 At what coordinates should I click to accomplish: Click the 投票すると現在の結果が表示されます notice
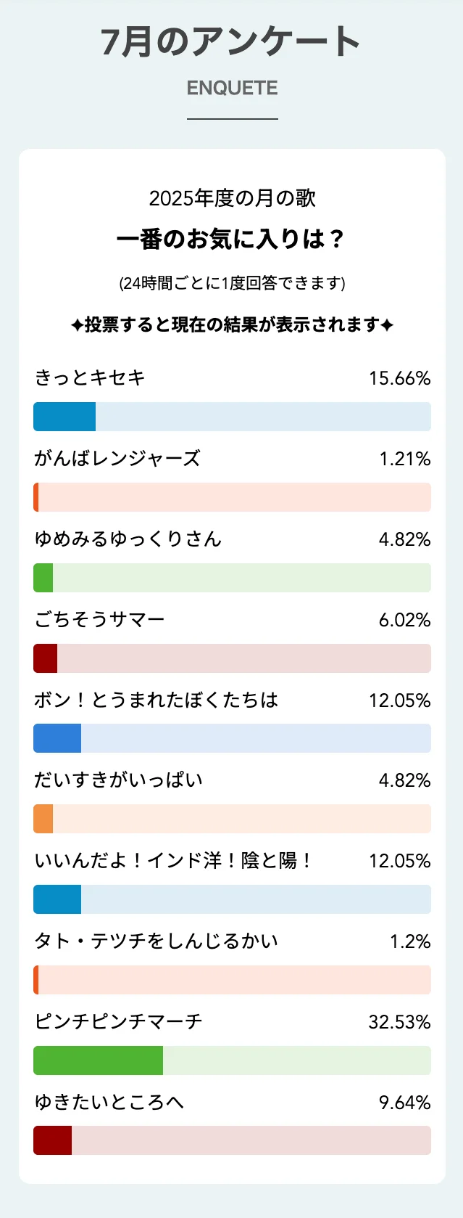click(232, 324)
